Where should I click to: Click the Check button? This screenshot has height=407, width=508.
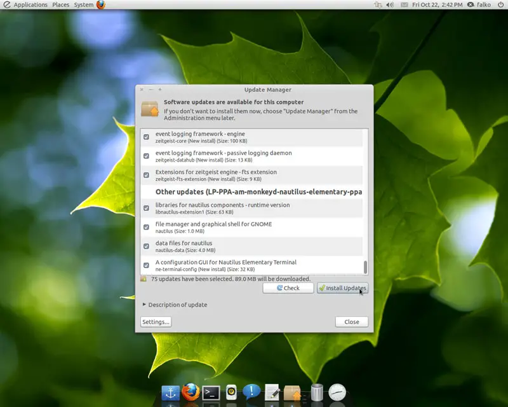point(288,288)
